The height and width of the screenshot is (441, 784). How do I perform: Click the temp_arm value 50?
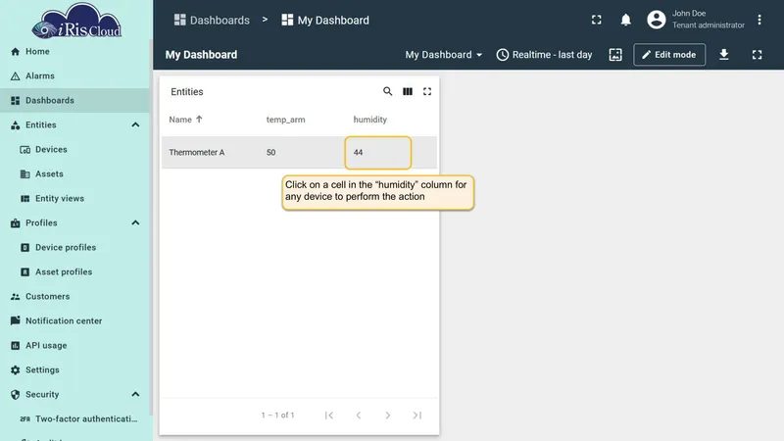[271, 153]
